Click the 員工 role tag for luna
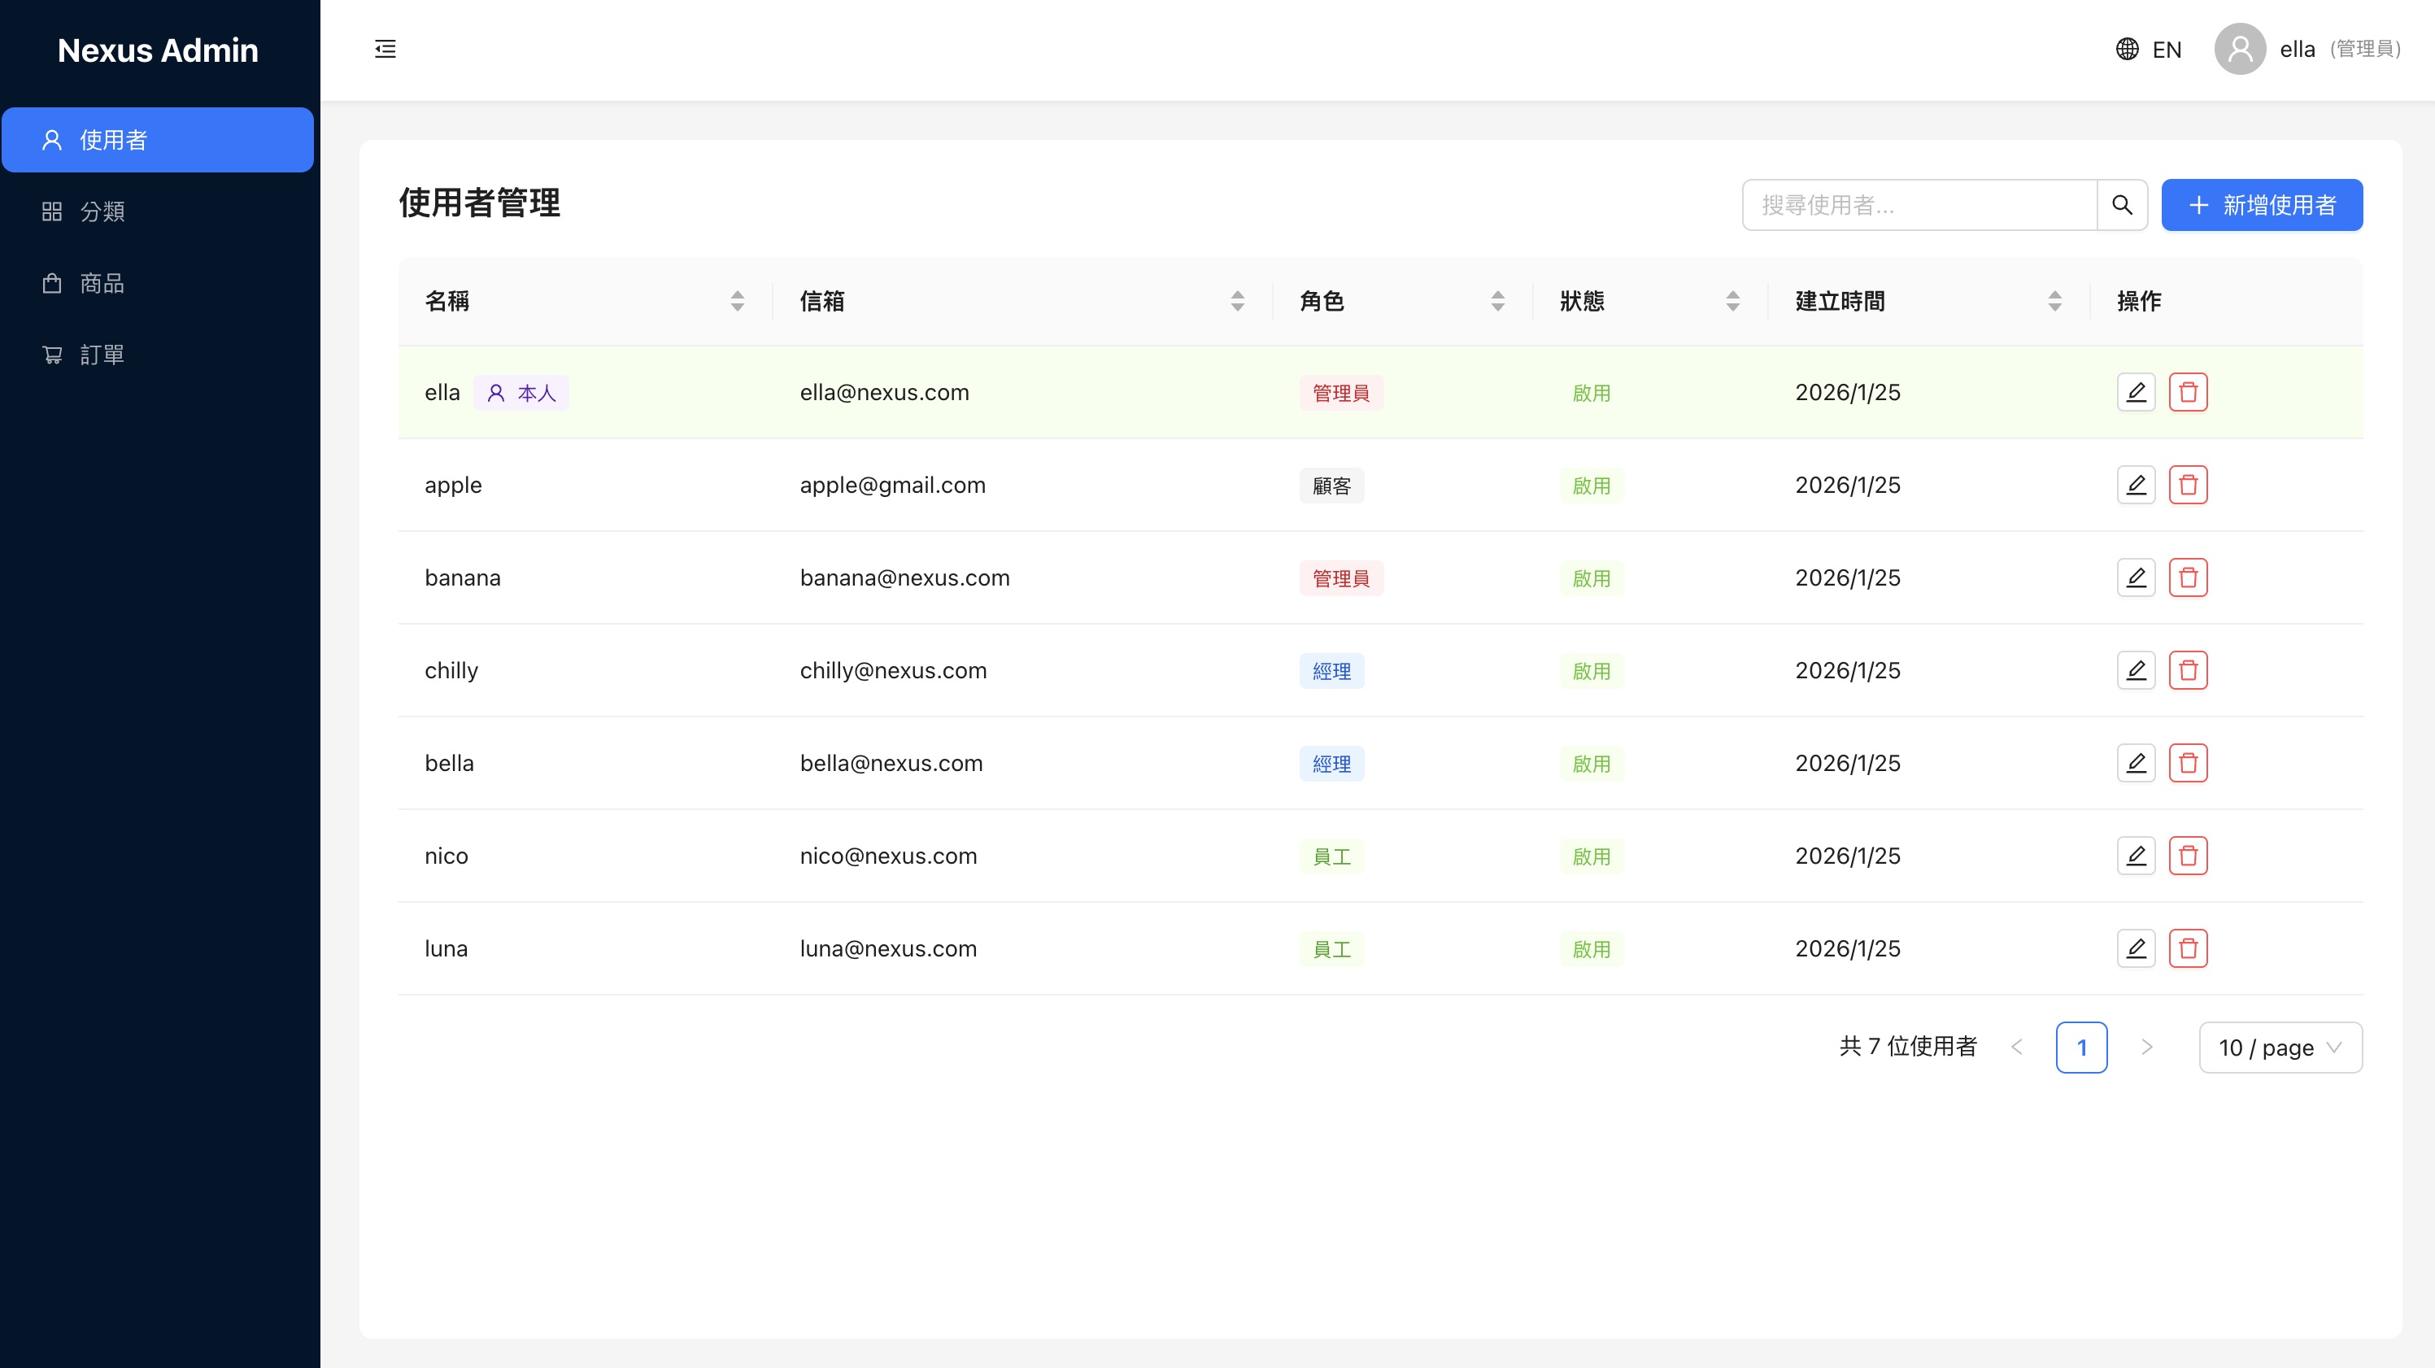 [x=1331, y=949]
